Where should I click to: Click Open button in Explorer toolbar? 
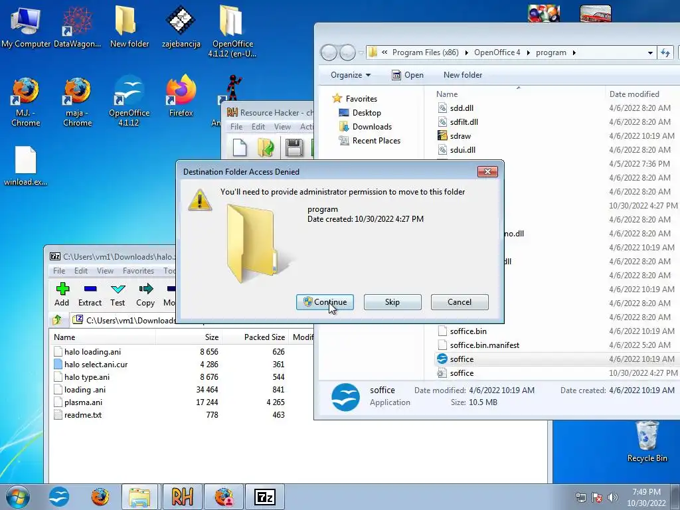408,75
